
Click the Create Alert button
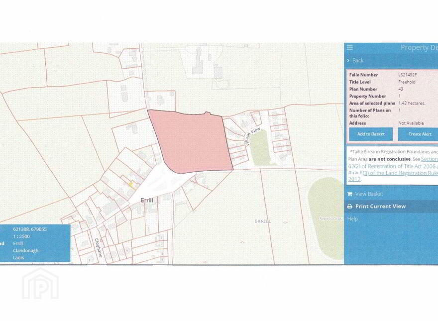pyautogui.click(x=418, y=134)
